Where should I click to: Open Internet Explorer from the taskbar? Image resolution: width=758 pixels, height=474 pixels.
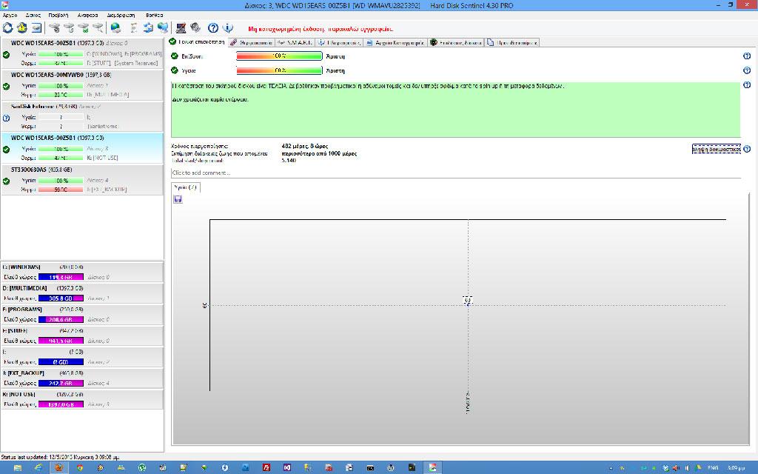tap(38, 468)
